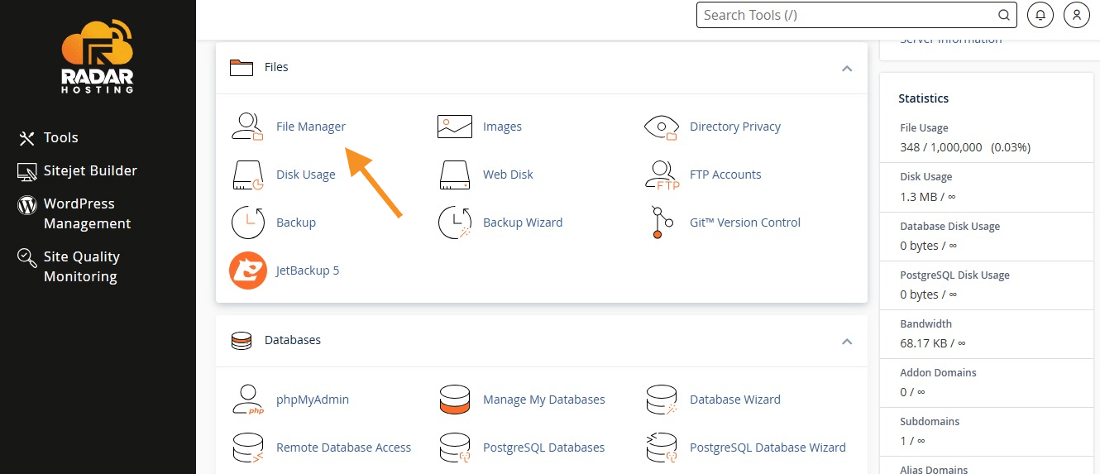The image size is (1100, 474).
Task: Open the Web Disk icon
Action: pyautogui.click(x=454, y=175)
